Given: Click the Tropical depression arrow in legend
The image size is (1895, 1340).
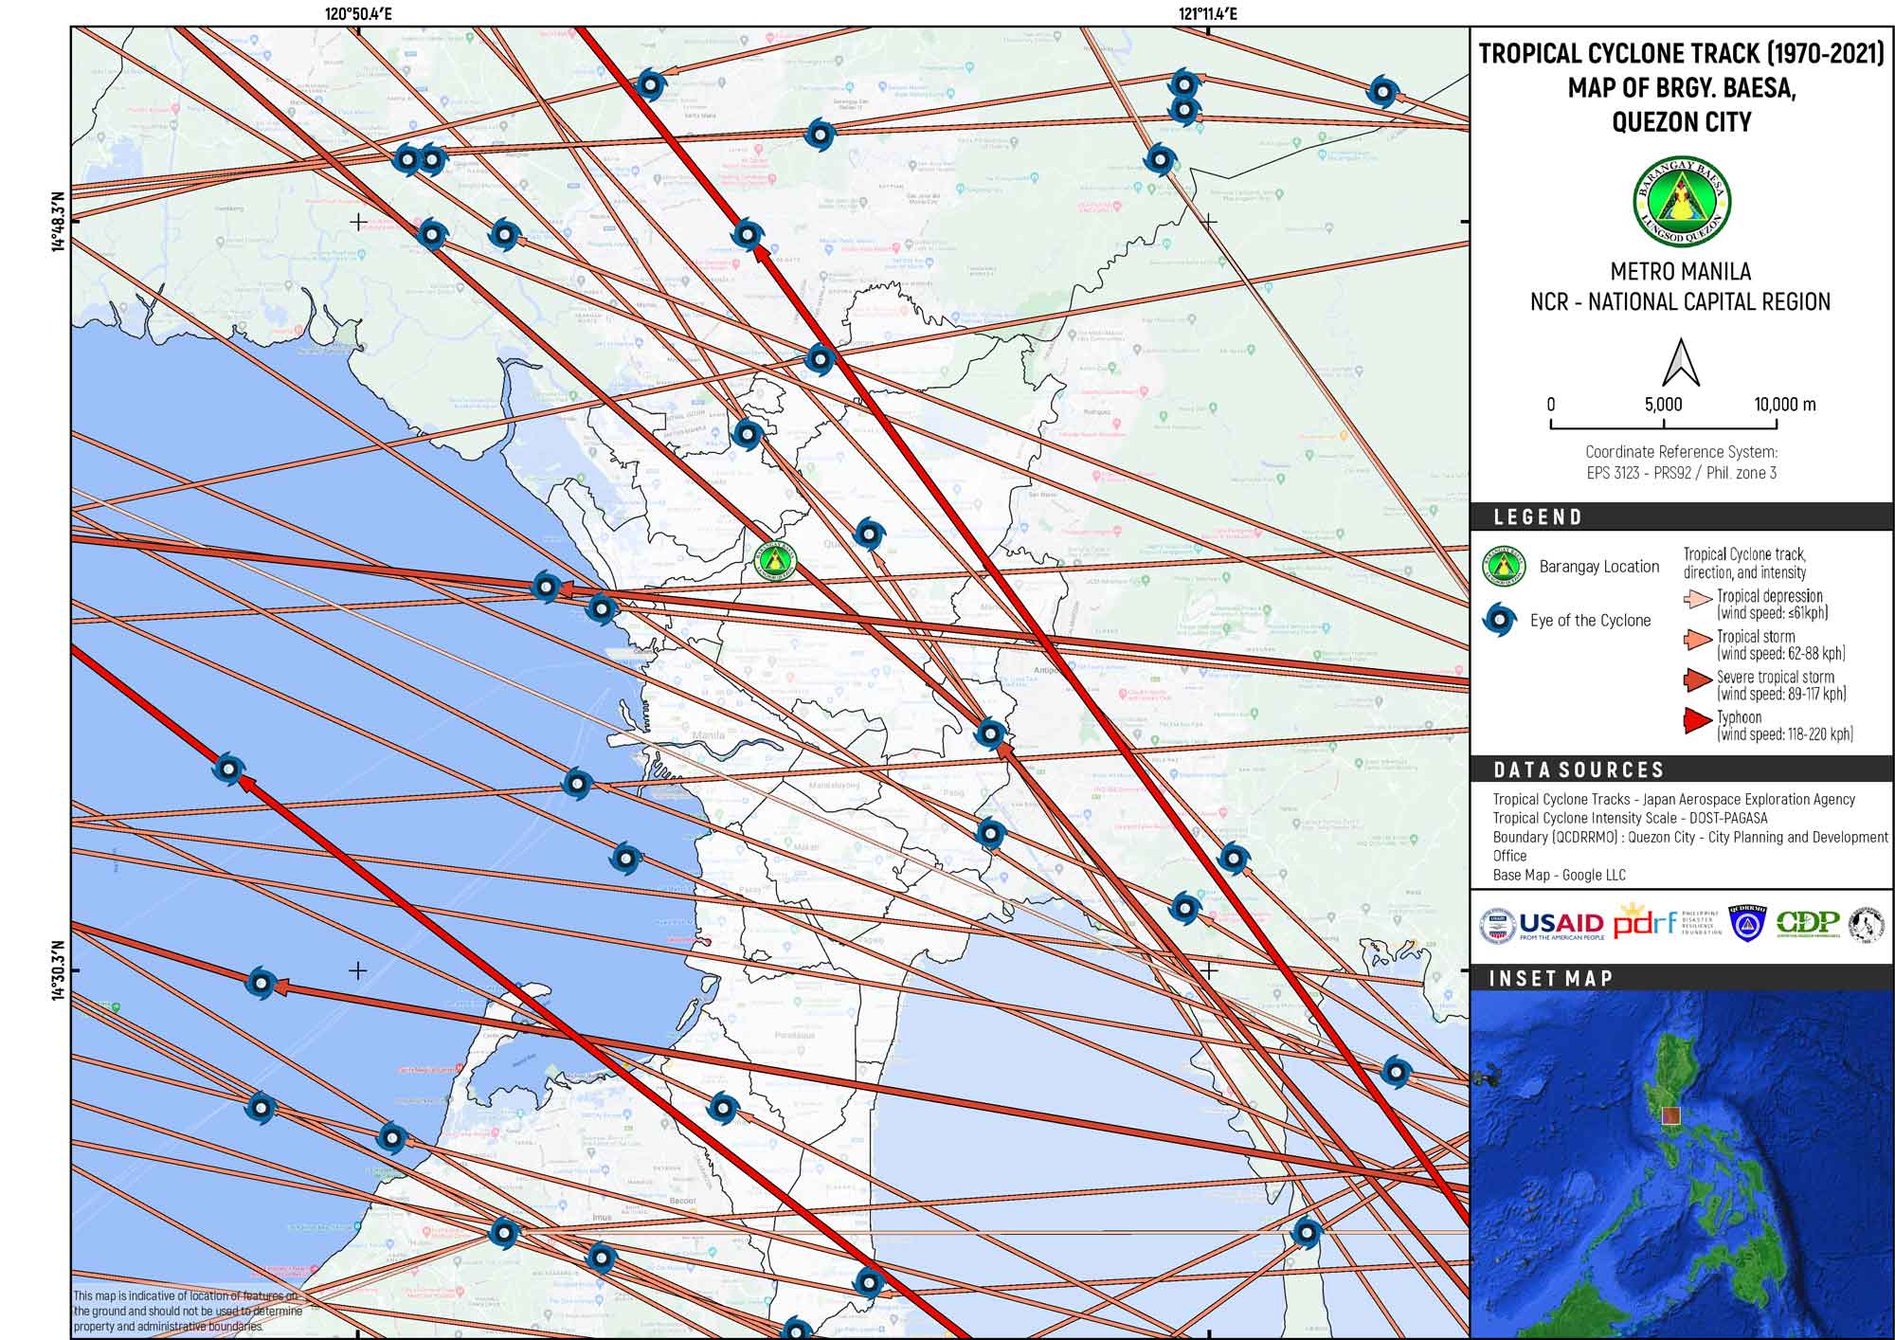Looking at the screenshot, I should (1697, 600).
